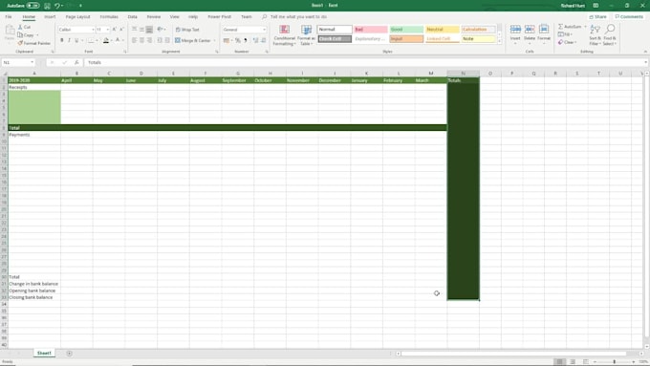This screenshot has height=366, width=650.
Task: Open the Review tab
Action: (153, 16)
